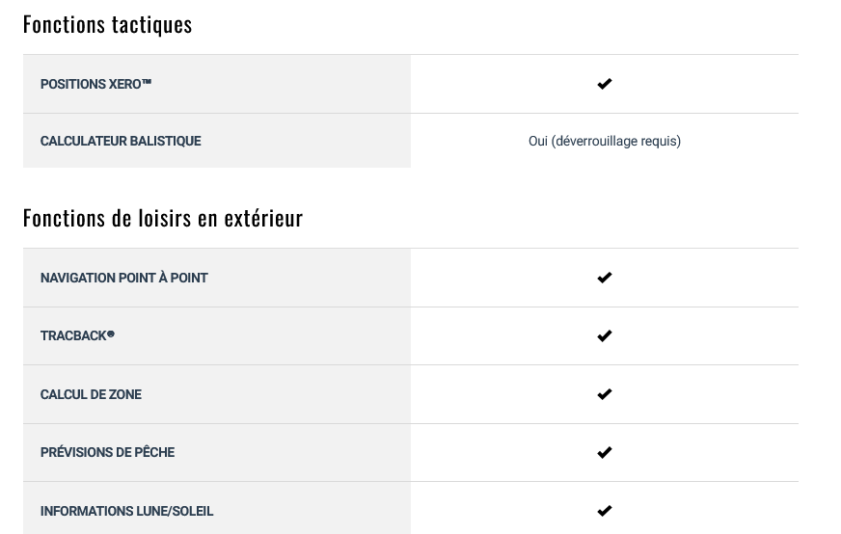Image resolution: width=841 pixels, height=534 pixels.
Task: Click the trademark symbol after Positions Xero
Action: tap(147, 82)
